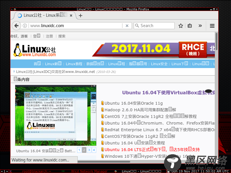Click the browser back arrow button

pyautogui.click(x=16, y=26)
